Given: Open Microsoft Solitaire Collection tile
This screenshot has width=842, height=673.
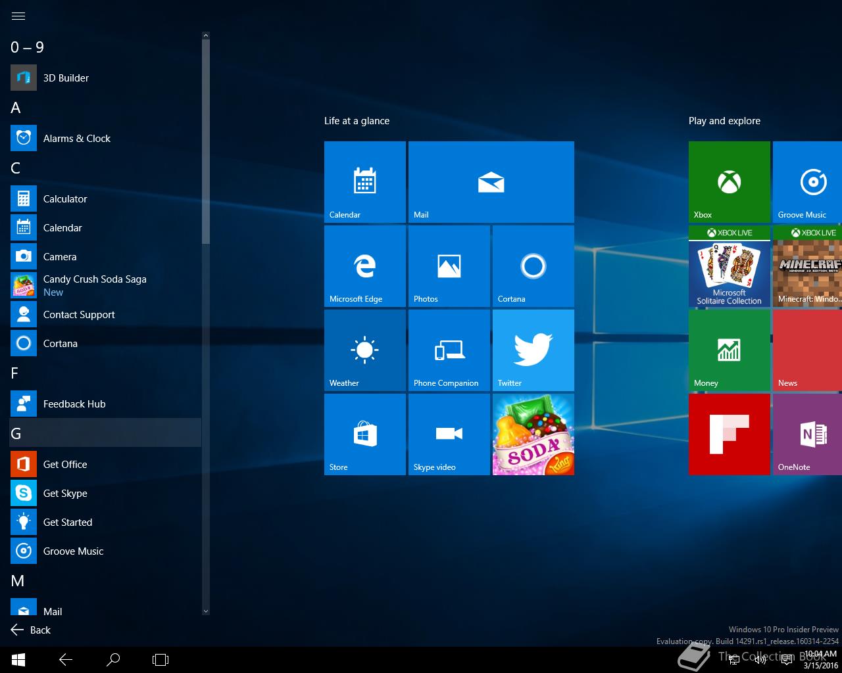Looking at the screenshot, I should pyautogui.click(x=730, y=266).
